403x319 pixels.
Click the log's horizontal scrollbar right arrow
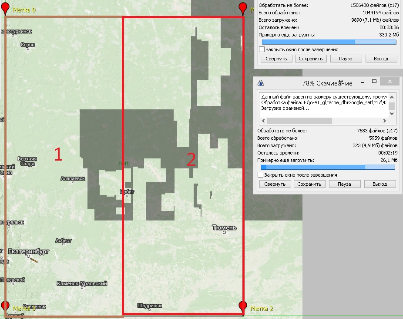[384, 120]
